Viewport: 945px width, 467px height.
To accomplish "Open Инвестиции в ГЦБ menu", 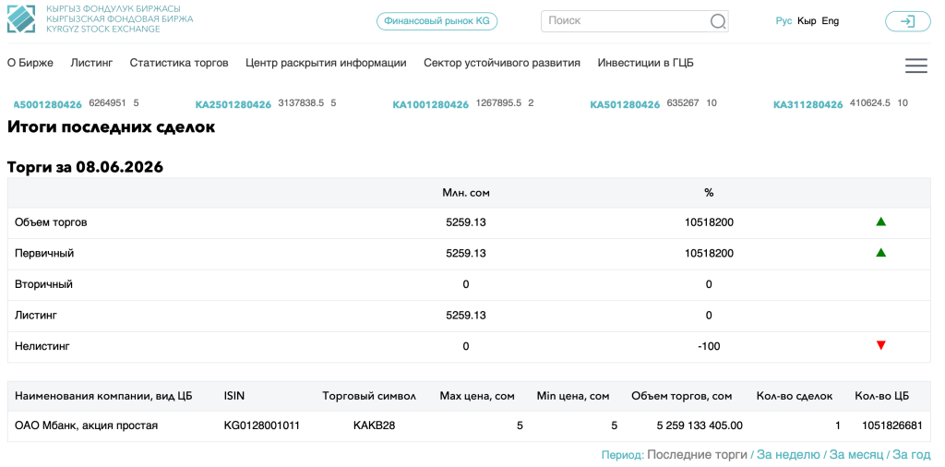I will [x=645, y=63].
